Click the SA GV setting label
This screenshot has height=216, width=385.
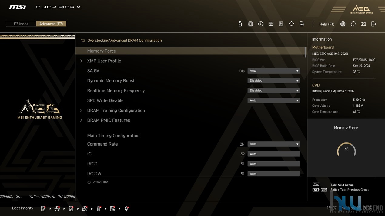(93, 71)
